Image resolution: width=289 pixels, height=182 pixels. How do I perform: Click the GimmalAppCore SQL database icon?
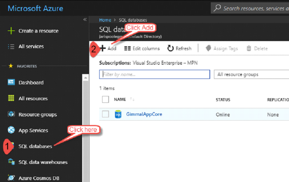(118, 114)
